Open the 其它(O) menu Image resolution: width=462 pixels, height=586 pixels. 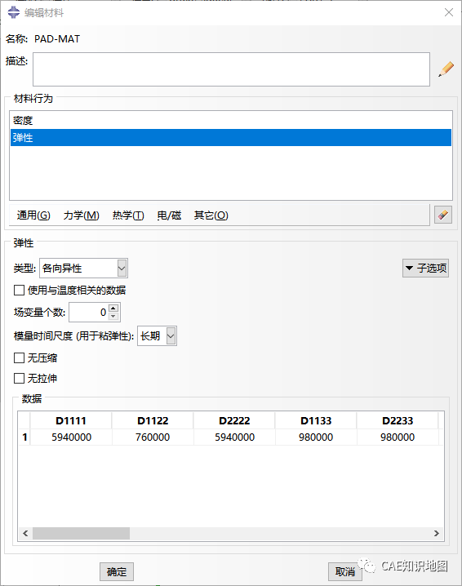coord(211,215)
